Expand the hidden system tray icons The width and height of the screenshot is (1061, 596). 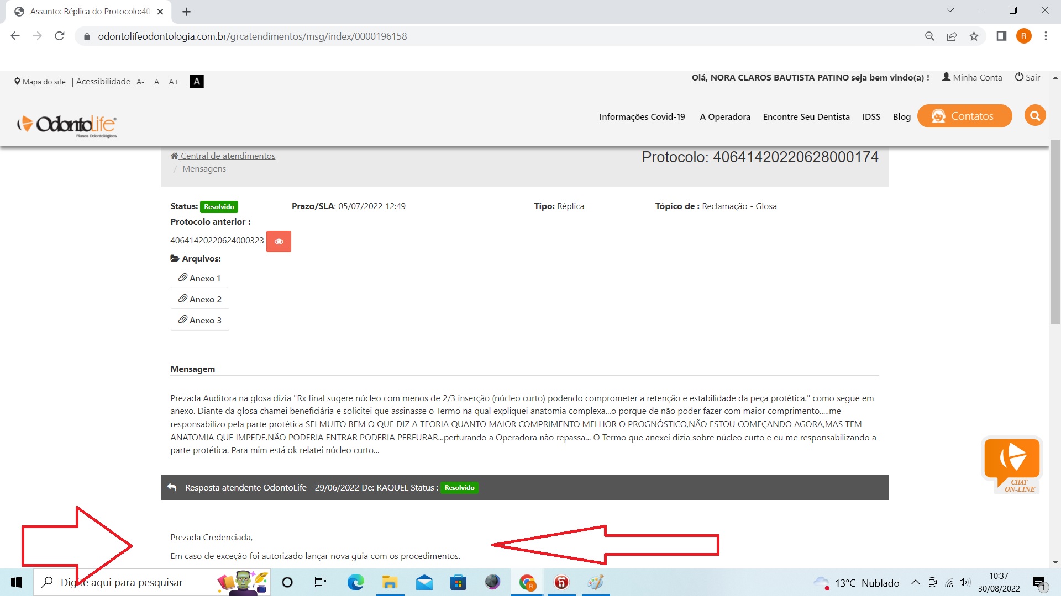[915, 582]
